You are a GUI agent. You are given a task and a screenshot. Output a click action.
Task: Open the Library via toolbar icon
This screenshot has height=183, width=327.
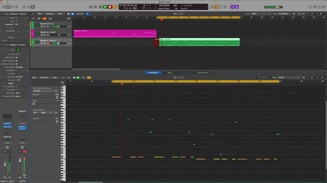tap(4, 7)
